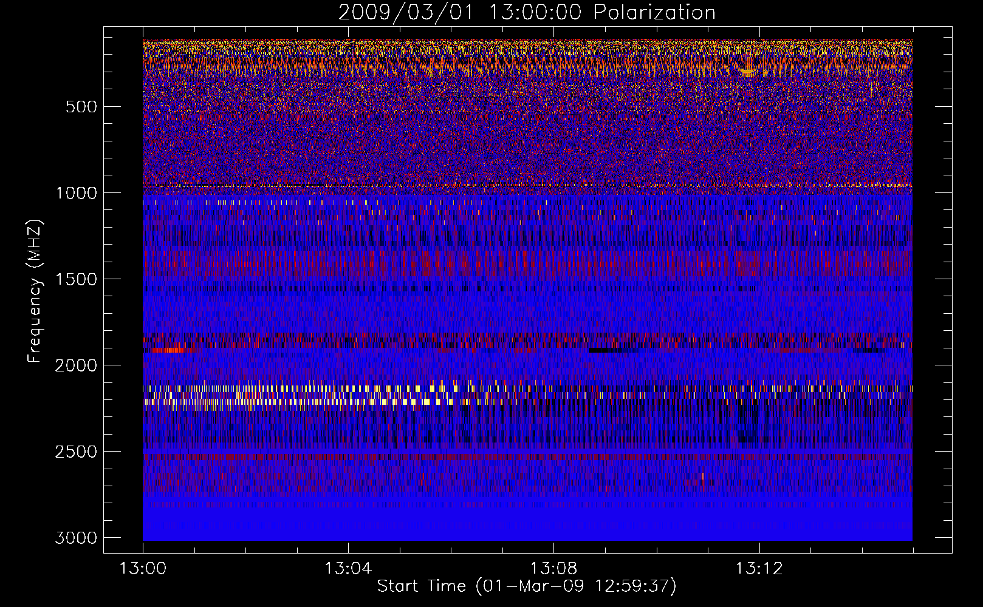Screen dimensions: 983x607
Task: Click the 2000 frequency tick label
Action: point(77,365)
